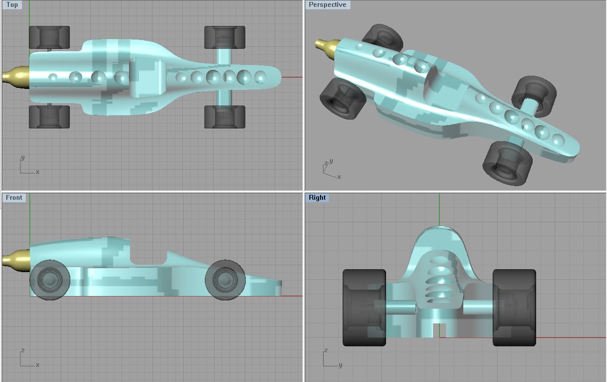
Task: Select the gold CO2 cartridge in Top view
Action: tap(16, 77)
